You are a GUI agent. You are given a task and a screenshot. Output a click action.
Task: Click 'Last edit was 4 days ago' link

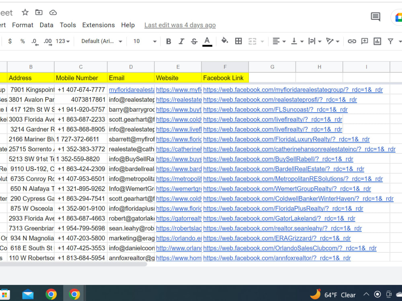click(x=180, y=25)
